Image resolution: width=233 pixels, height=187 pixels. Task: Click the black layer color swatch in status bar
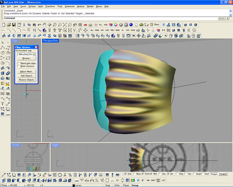click(74, 186)
